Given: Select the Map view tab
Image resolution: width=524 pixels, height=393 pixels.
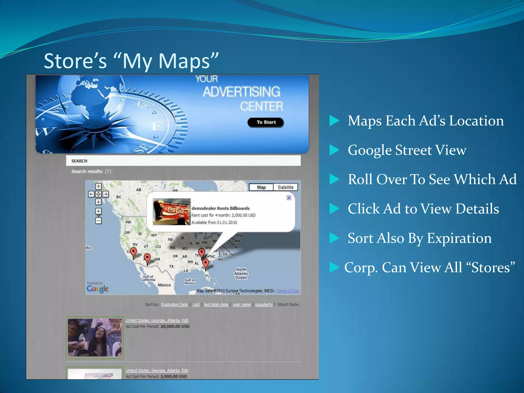Looking at the screenshot, I should tap(261, 187).
